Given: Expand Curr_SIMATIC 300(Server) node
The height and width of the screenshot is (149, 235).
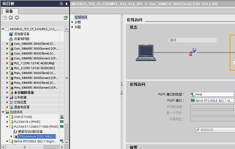Looking at the screenshot, I should pos(7,49).
